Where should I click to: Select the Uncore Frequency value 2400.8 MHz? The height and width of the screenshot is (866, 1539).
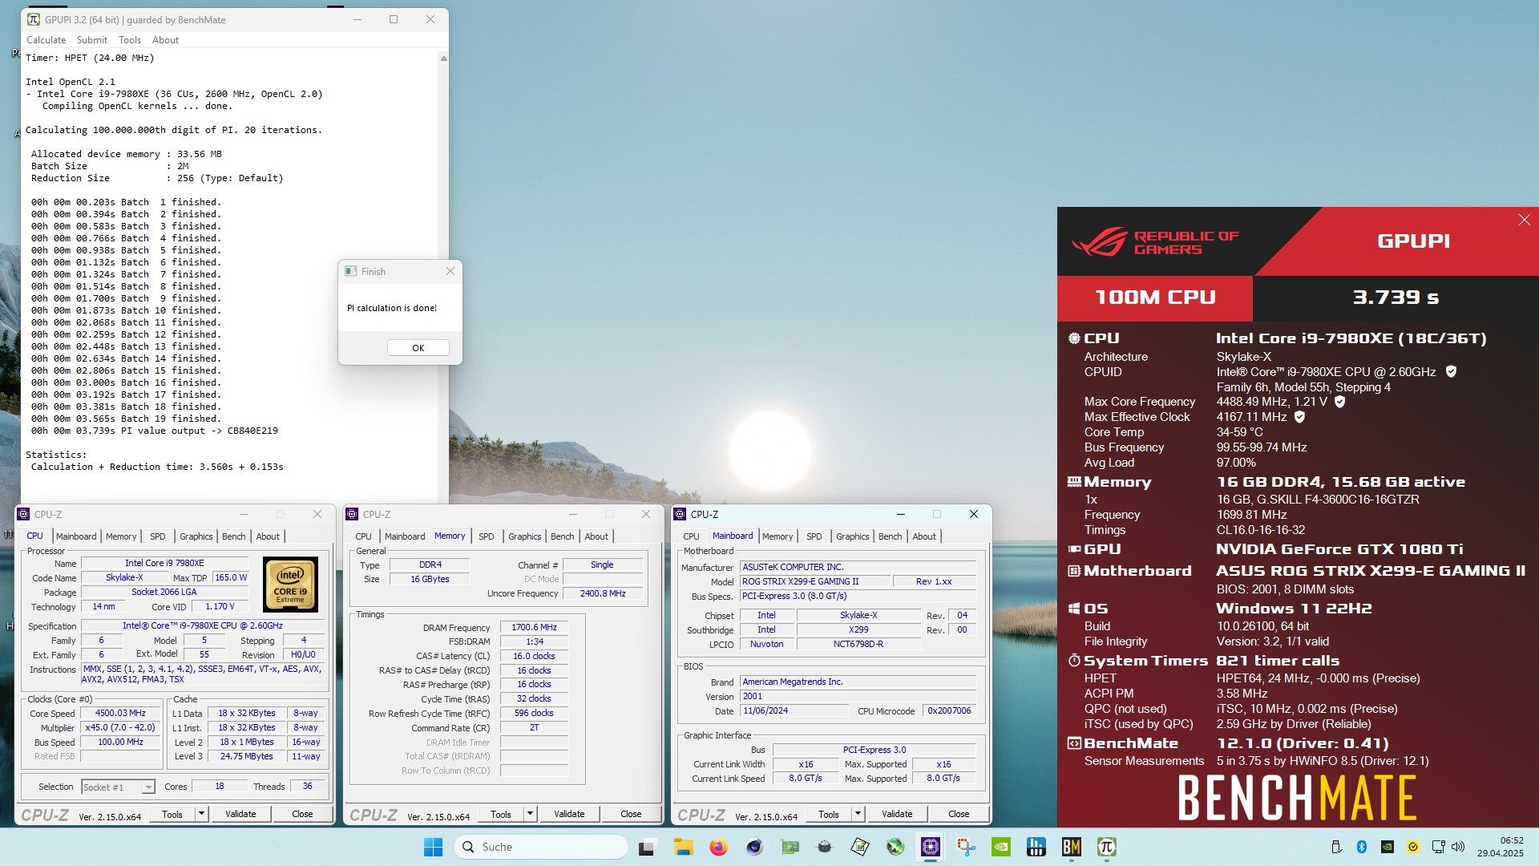pyautogui.click(x=603, y=594)
